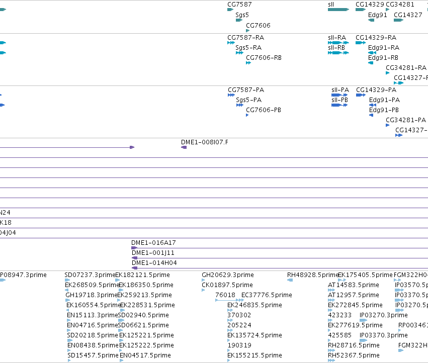Click EST EN04716.5prime
The height and width of the screenshot is (363, 428).
click(x=92, y=325)
